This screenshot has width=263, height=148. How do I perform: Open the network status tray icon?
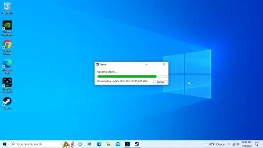(234, 144)
